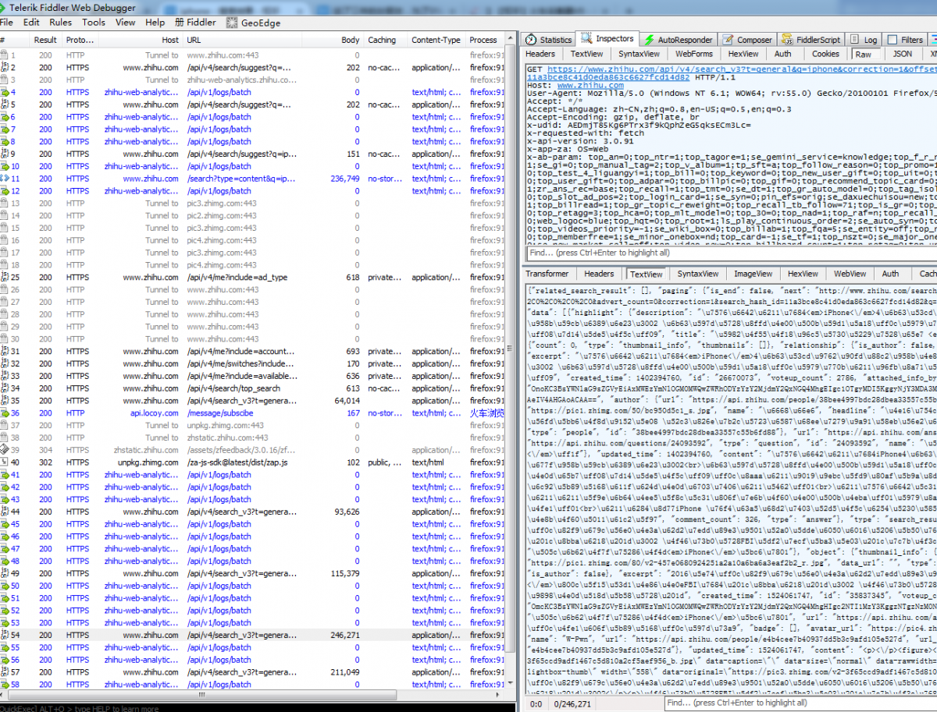Viewport: 937px width, 712px height.
Task: Select session URL /api/v4/me?include=ad_type
Action: pyautogui.click(x=253, y=278)
